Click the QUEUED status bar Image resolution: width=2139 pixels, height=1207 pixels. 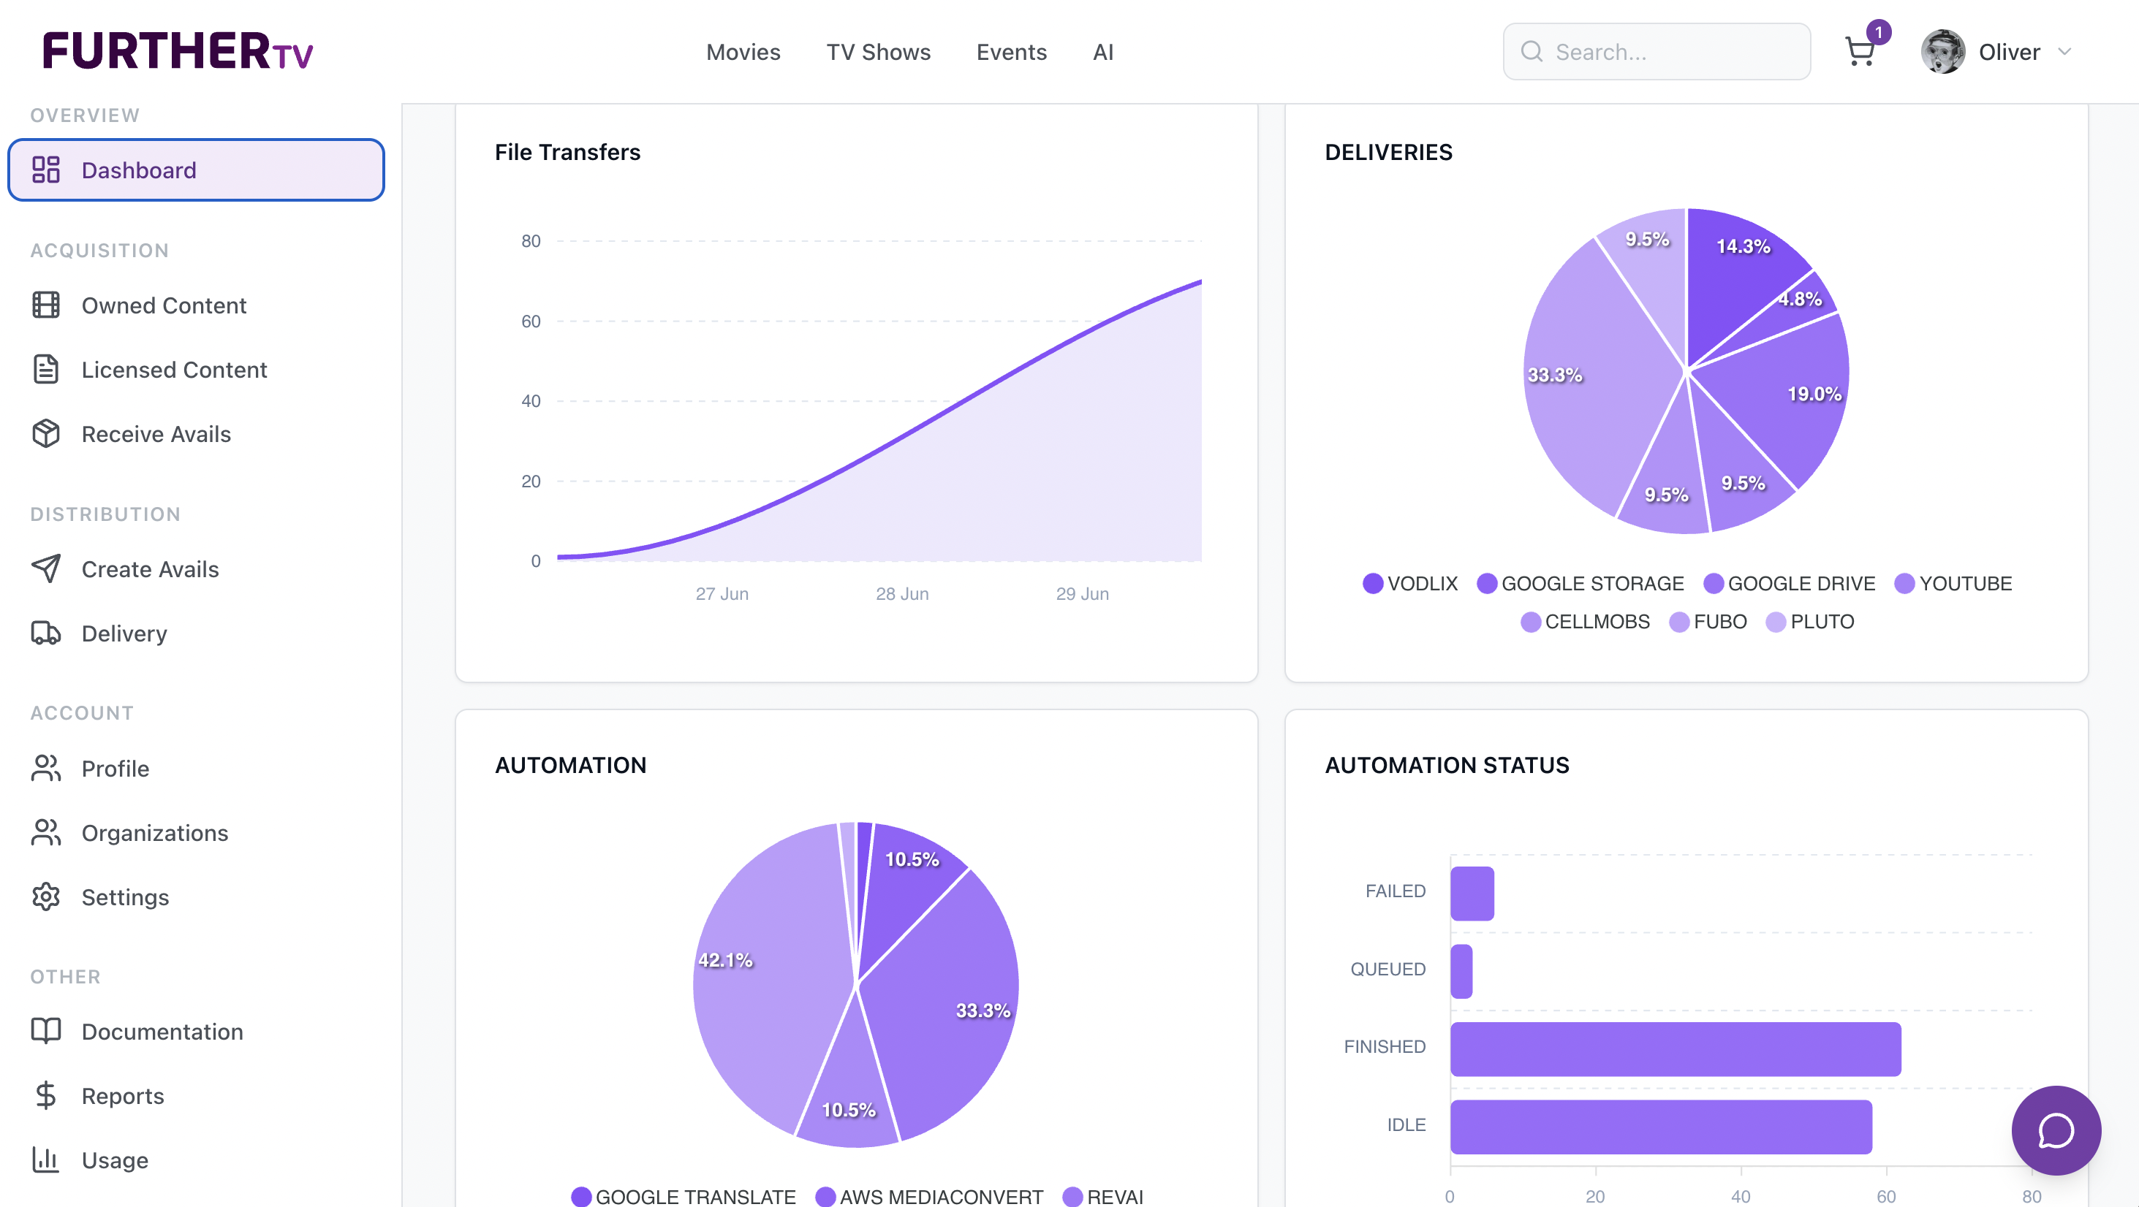1461,971
